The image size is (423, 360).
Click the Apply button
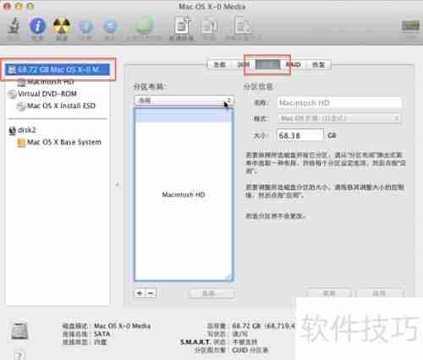(379, 294)
